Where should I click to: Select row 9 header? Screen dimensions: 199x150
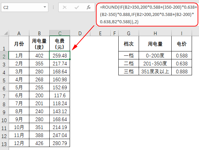click(4, 111)
